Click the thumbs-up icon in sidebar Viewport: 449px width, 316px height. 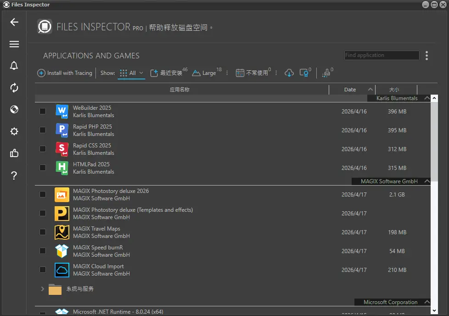click(14, 153)
